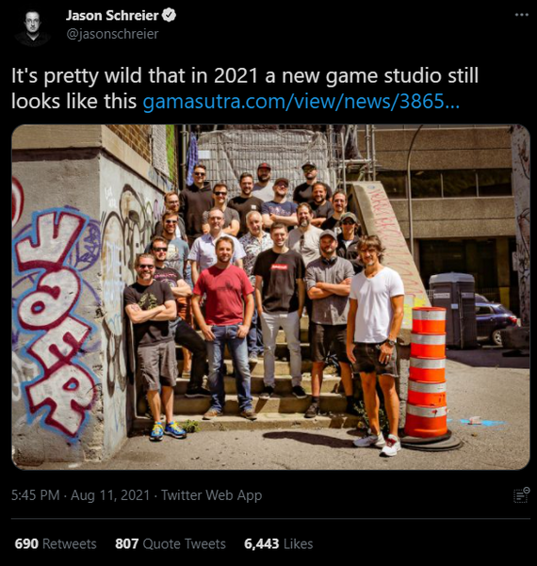Click the verified badge next to the name

click(169, 15)
